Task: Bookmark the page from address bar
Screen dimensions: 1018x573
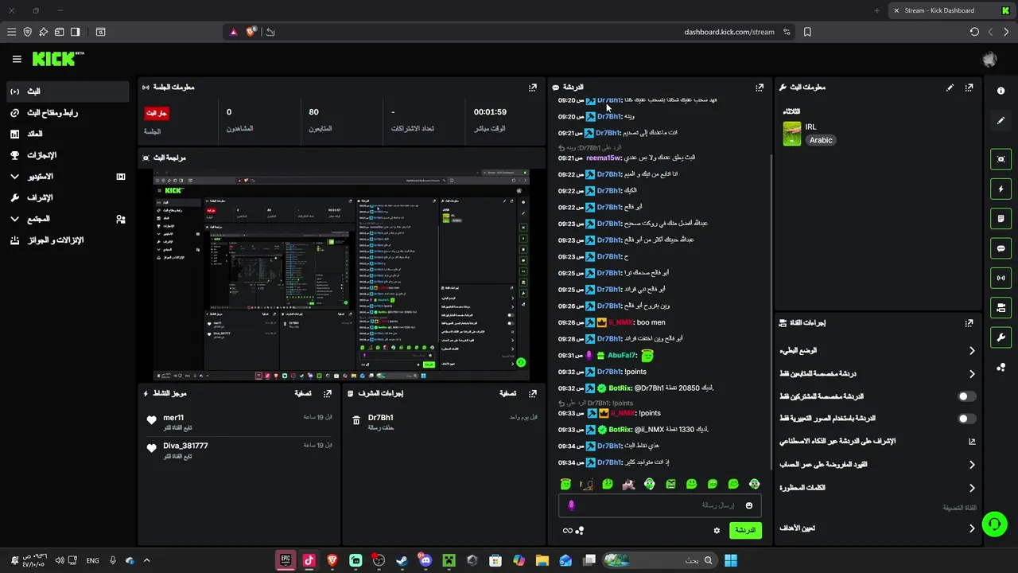Action: pos(807,32)
